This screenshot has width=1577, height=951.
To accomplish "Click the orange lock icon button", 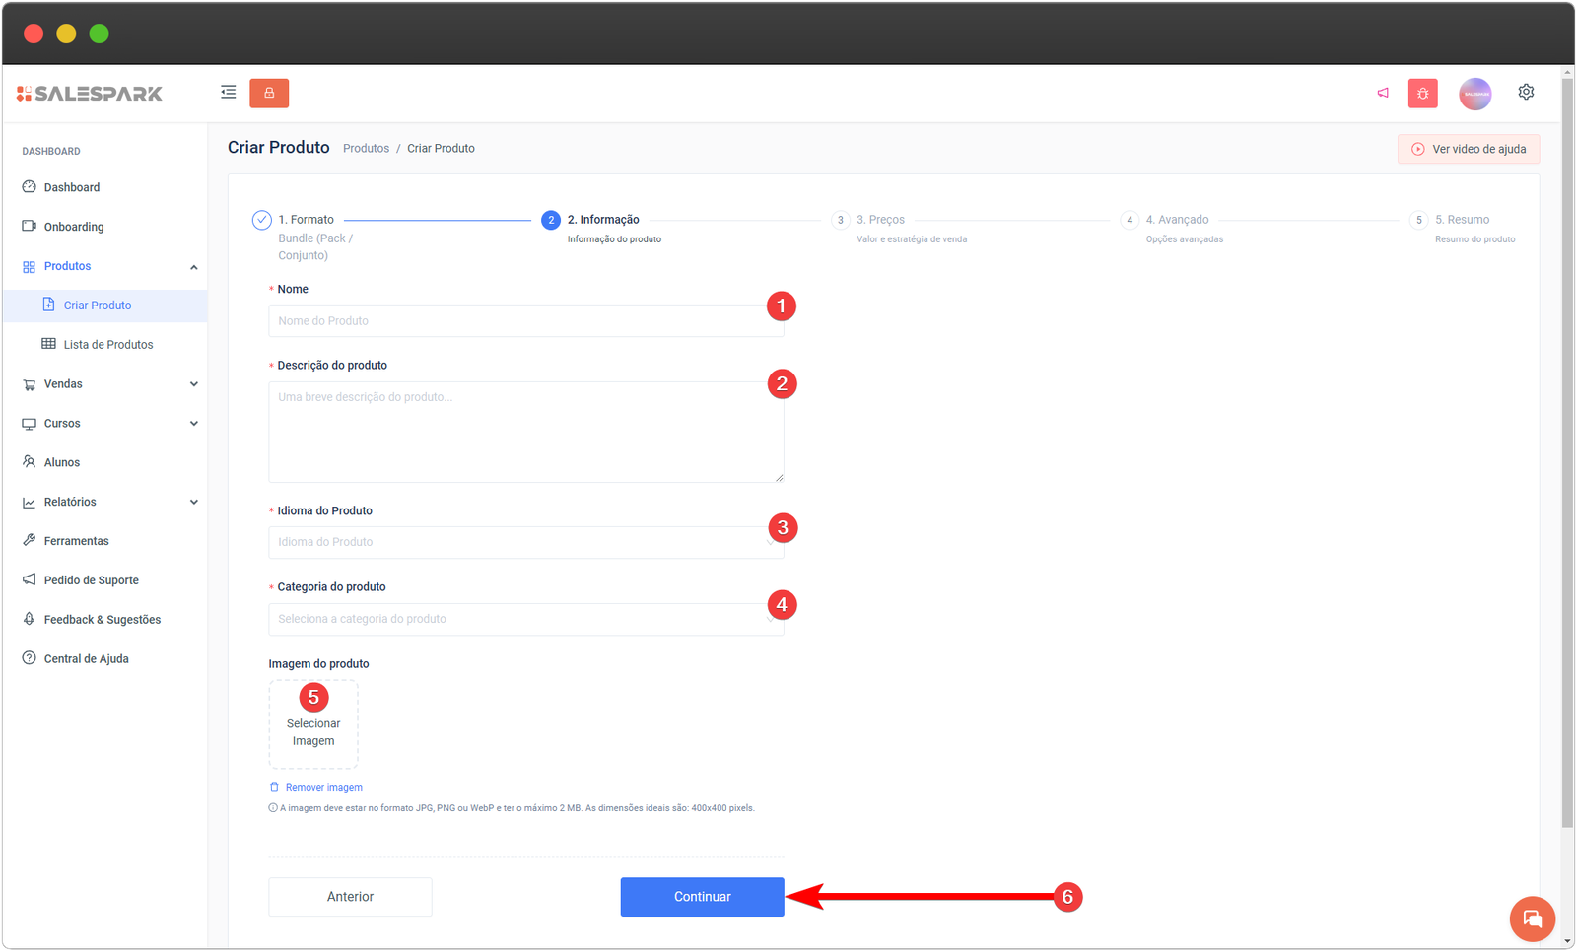I will point(269,93).
